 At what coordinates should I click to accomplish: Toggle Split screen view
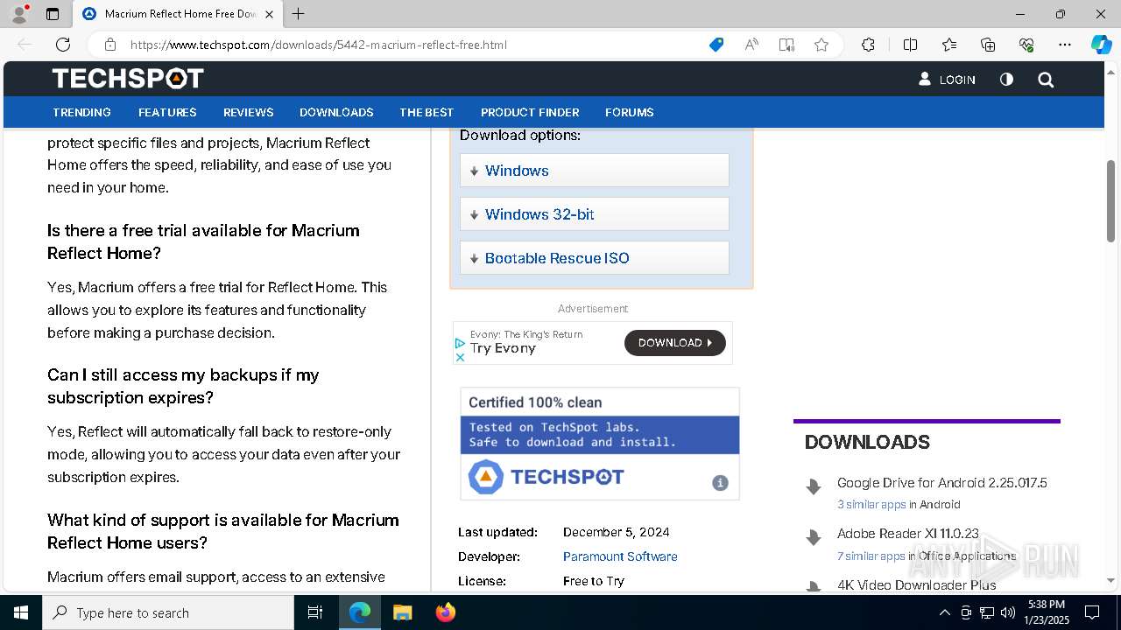point(910,45)
